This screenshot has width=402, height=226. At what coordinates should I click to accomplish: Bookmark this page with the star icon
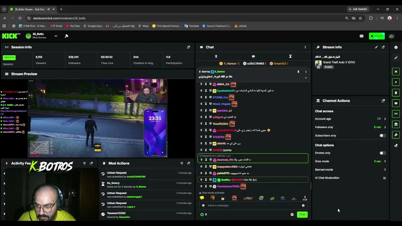point(360,18)
